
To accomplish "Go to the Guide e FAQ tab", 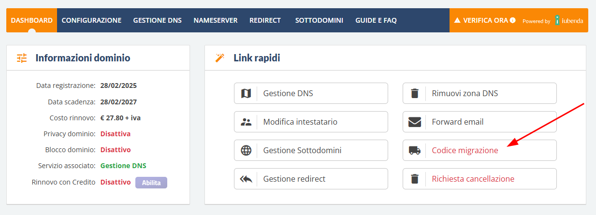I will (x=376, y=20).
